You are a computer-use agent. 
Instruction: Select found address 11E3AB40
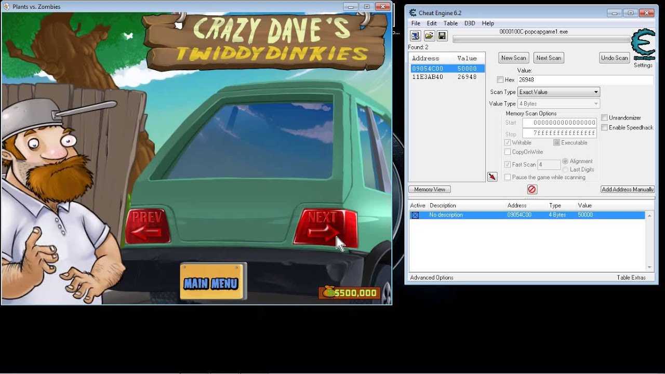447,77
